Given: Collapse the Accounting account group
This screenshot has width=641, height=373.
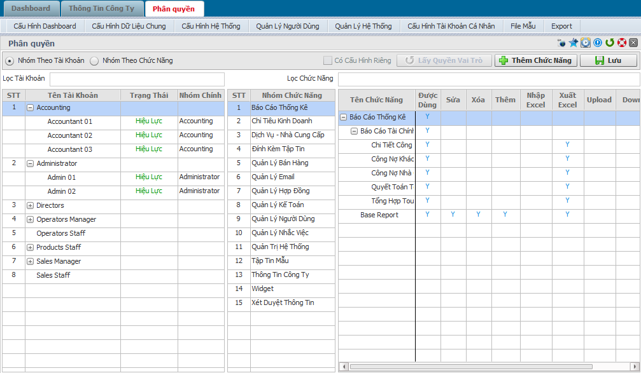Looking at the screenshot, I should tap(30, 108).
